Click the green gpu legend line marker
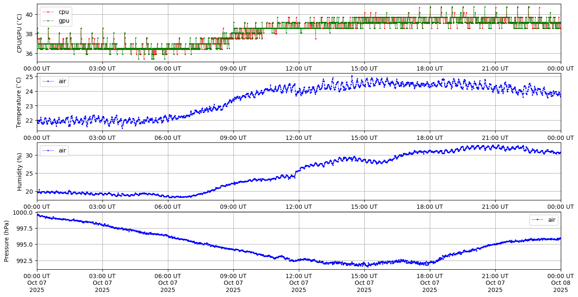Image resolution: width=578 pixels, height=297 pixels. (48, 21)
